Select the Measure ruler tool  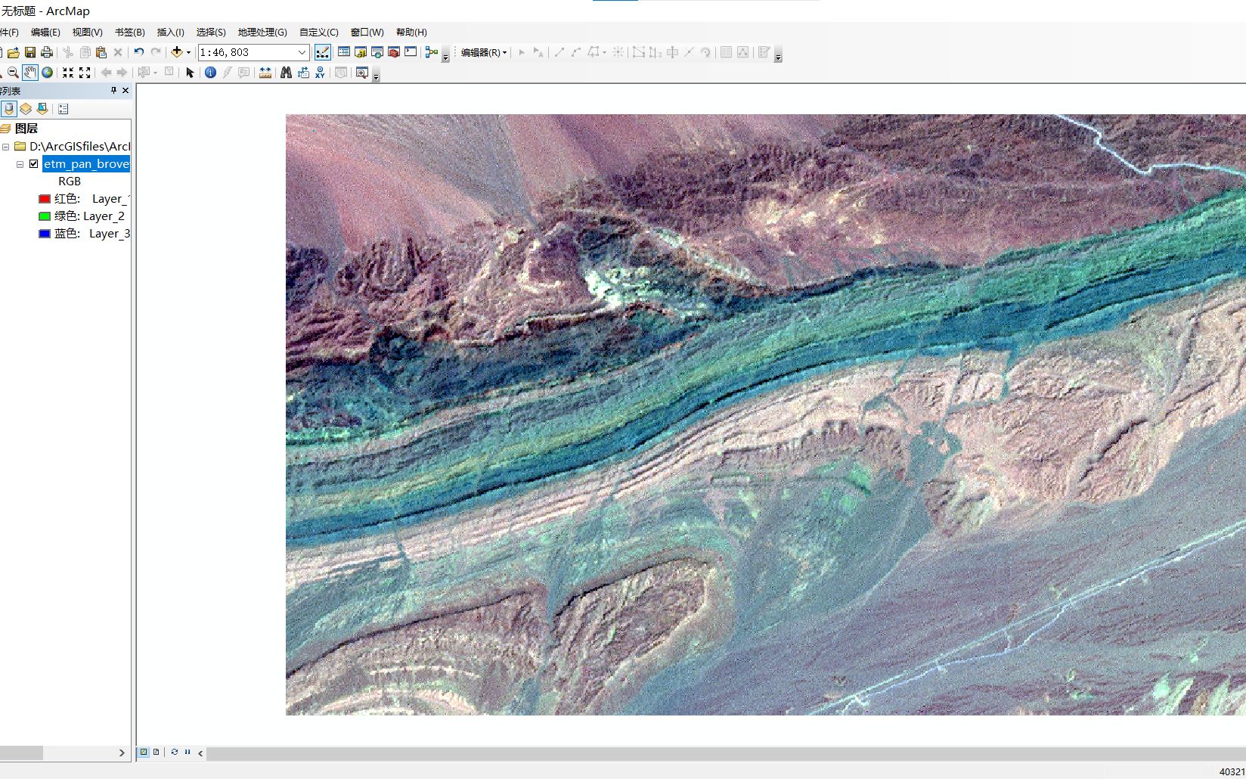[265, 73]
